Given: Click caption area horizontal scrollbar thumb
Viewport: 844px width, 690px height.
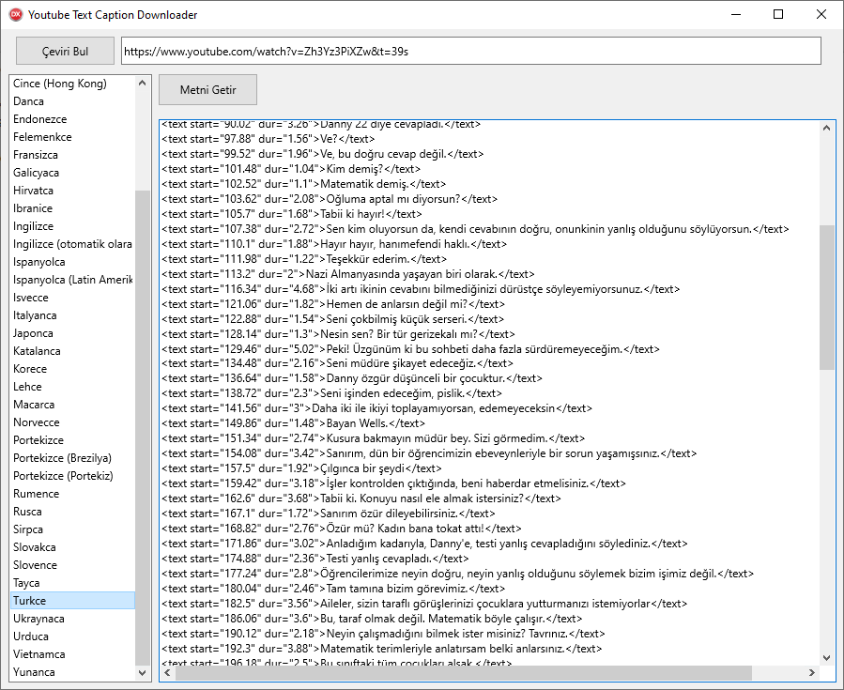Looking at the screenshot, I should [464, 673].
